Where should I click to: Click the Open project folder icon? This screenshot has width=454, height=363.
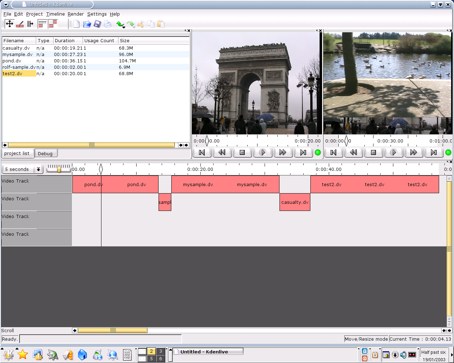87,24
